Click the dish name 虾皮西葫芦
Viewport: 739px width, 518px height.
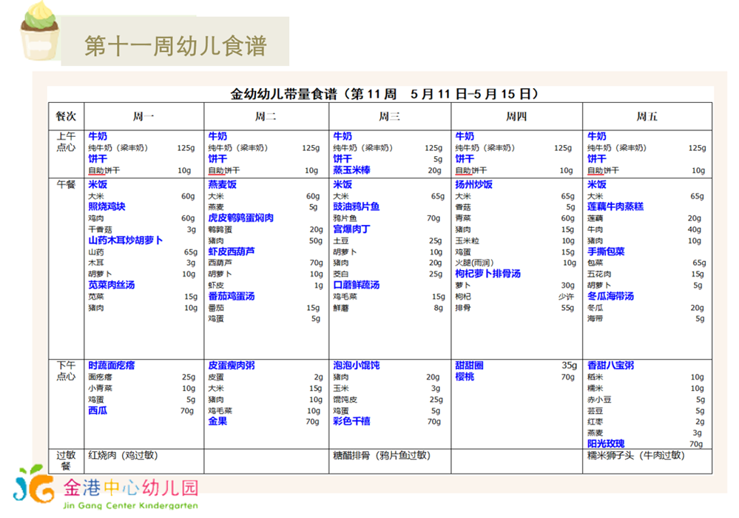click(x=232, y=251)
